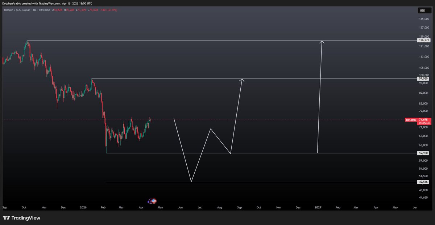Viewport: 435px width, 225px height.
Task: Click the 113,000 price axis label
Action: coord(424,57)
